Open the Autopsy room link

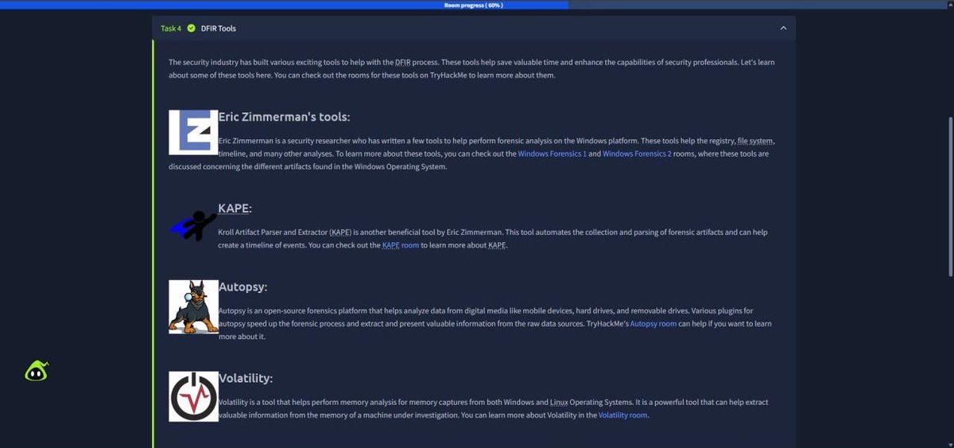653,324
